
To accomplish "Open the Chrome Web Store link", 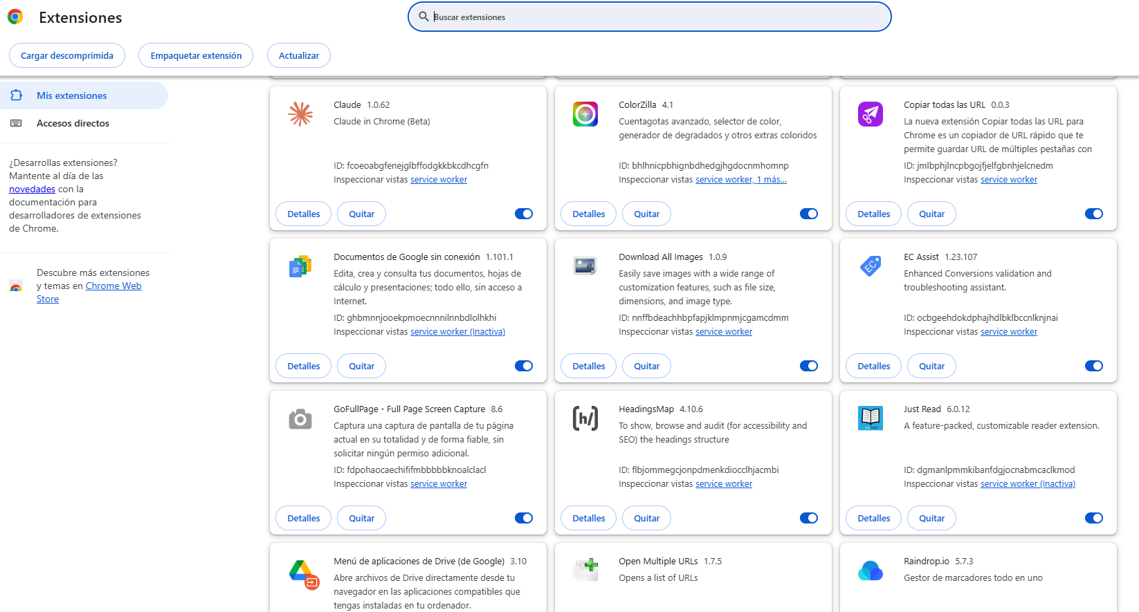I will pyautogui.click(x=113, y=286).
